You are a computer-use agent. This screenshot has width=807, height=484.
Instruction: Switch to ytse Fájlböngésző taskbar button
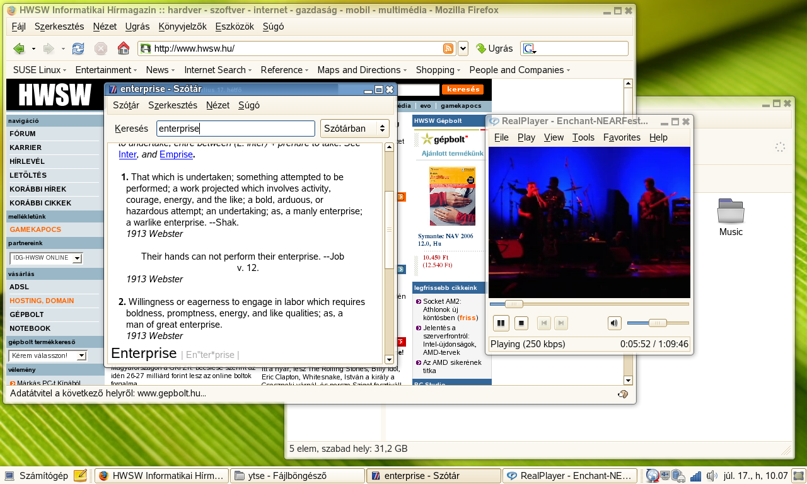[x=297, y=476]
